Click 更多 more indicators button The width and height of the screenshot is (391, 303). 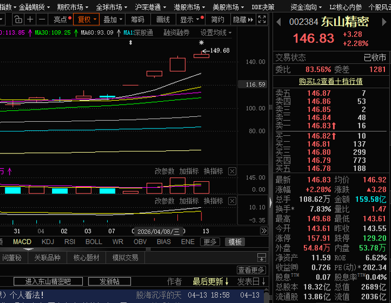click(x=210, y=242)
